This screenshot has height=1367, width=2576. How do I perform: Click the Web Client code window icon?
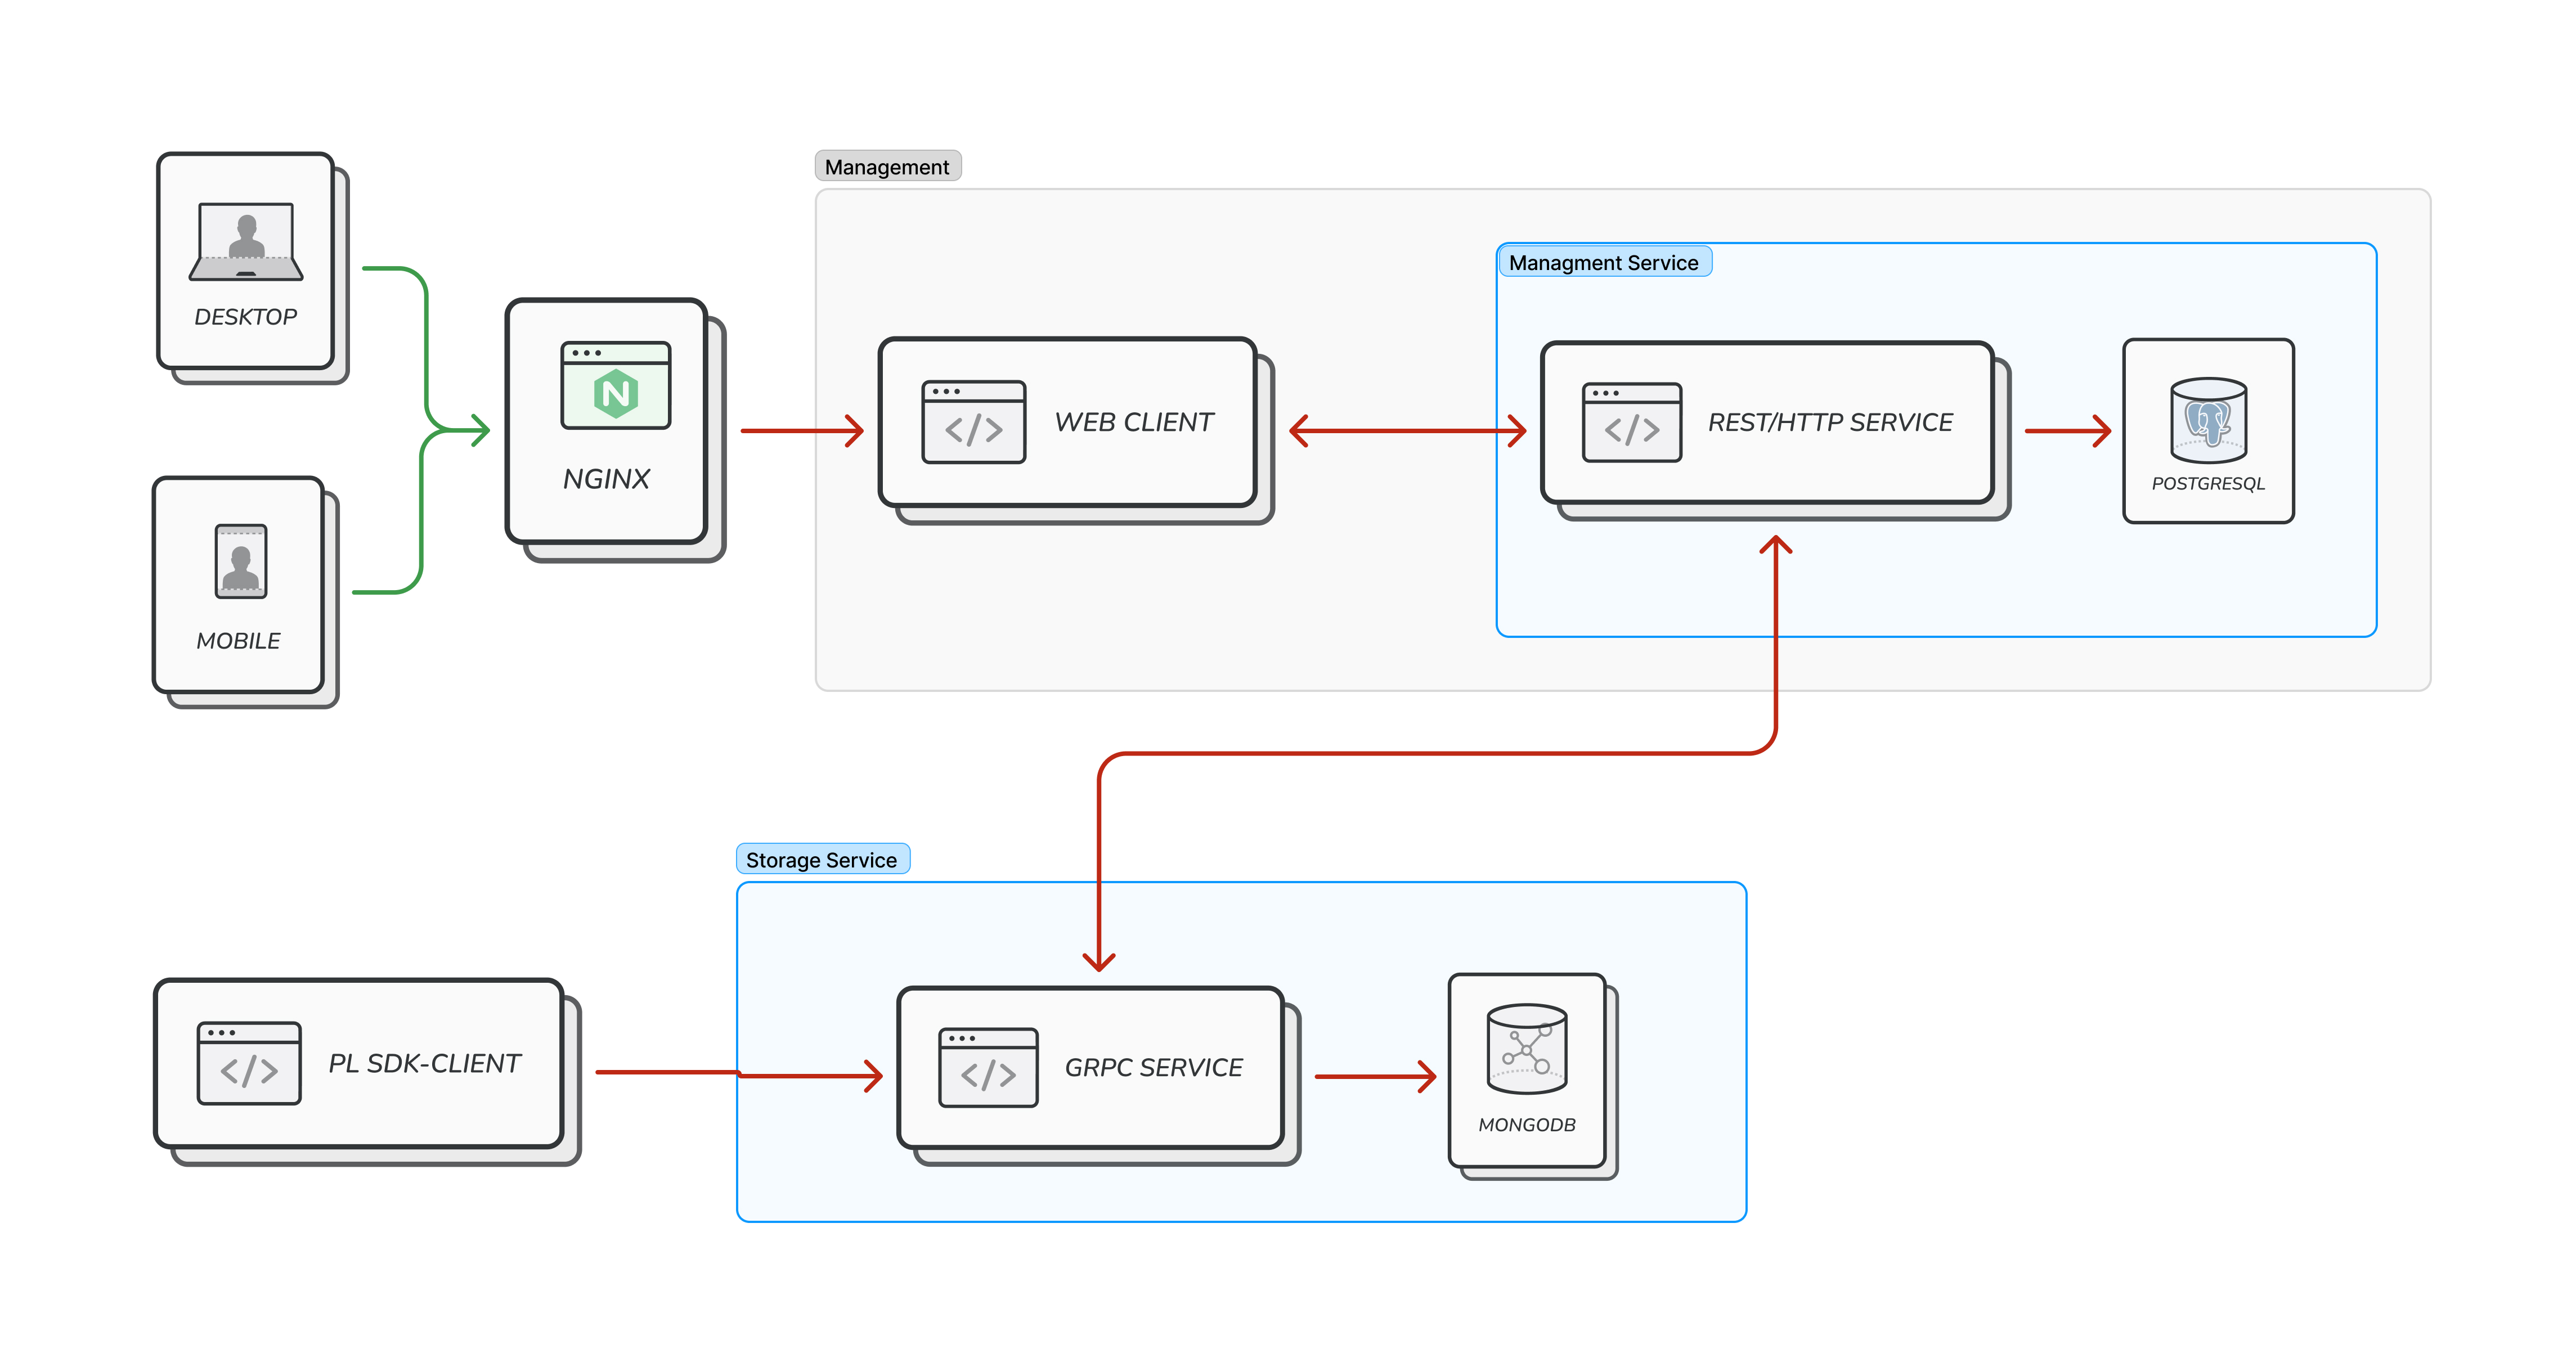click(973, 422)
